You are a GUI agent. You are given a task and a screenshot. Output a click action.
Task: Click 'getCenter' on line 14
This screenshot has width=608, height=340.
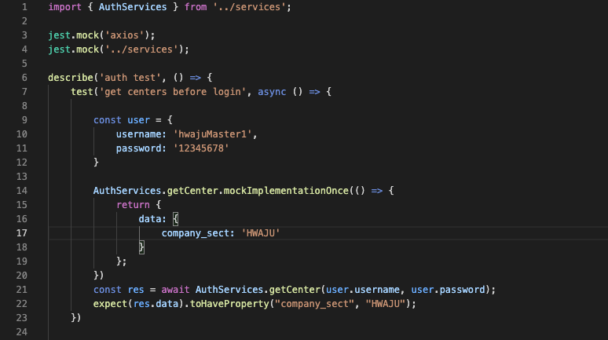[192, 191]
